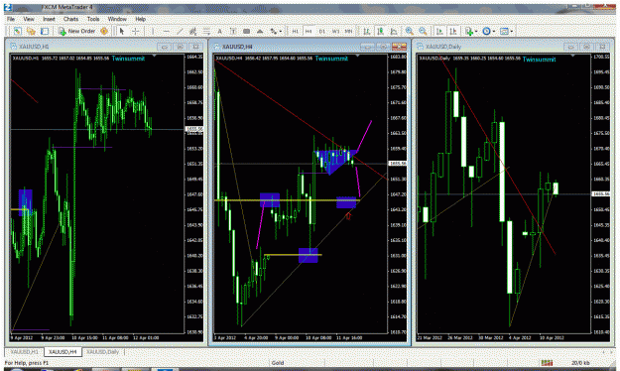Select the Text Label tool
The width and height of the screenshot is (620, 371).
(233, 31)
